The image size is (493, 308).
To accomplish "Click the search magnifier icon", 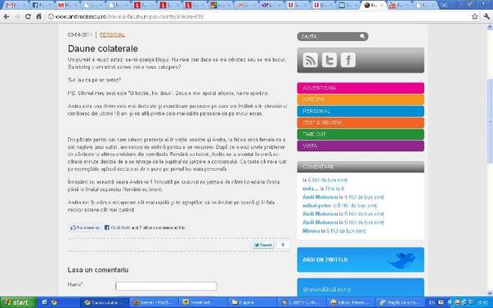I will pos(362,37).
